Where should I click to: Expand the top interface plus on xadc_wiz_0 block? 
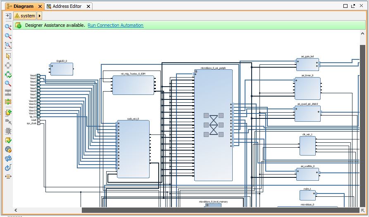pyautogui.click(x=116, y=123)
